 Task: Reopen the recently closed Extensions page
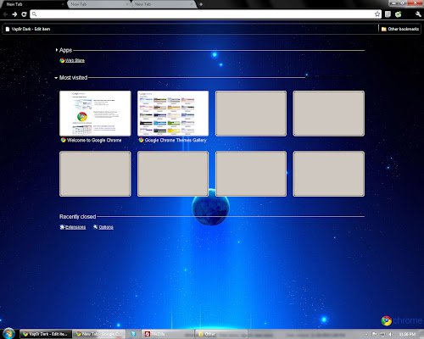[x=73, y=227]
